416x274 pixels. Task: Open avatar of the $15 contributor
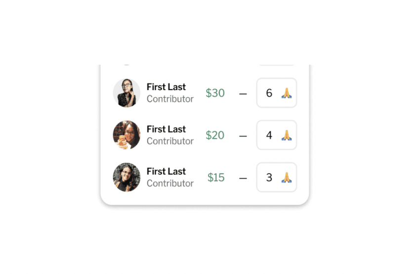click(x=126, y=178)
